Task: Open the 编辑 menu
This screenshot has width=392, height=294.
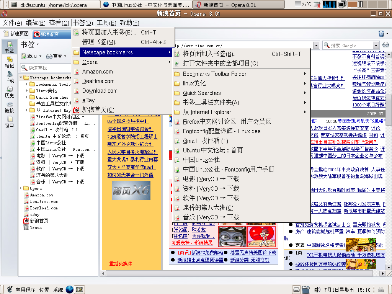Action: pos(36,23)
